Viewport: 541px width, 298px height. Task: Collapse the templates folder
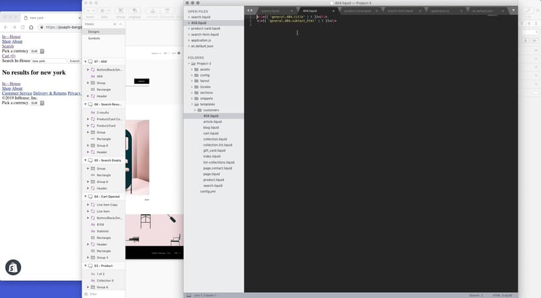pyautogui.click(x=193, y=104)
